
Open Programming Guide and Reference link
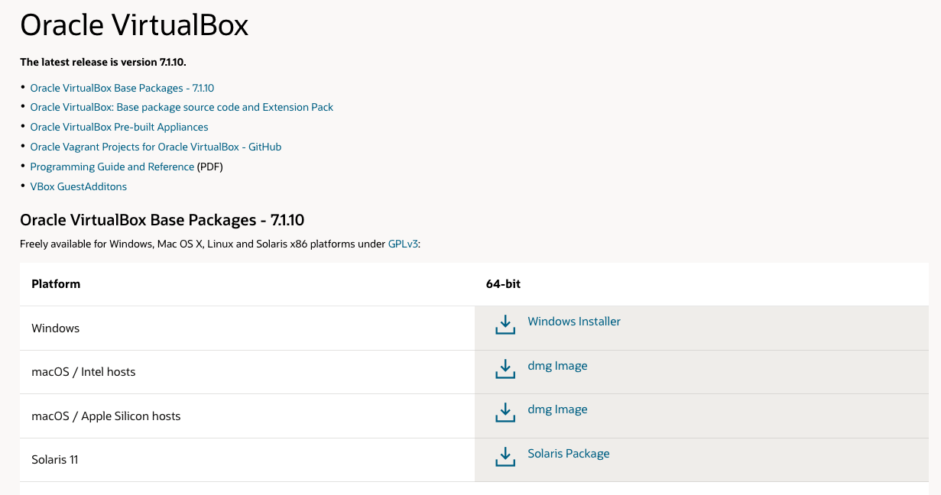(x=112, y=167)
